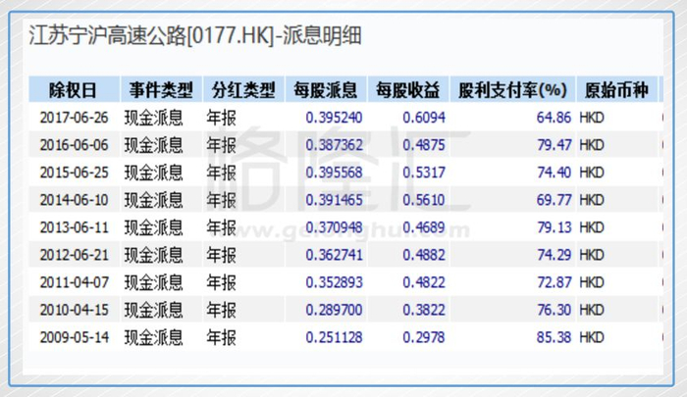Sort by the 每股收益 column header
687x397 pixels.
point(408,90)
